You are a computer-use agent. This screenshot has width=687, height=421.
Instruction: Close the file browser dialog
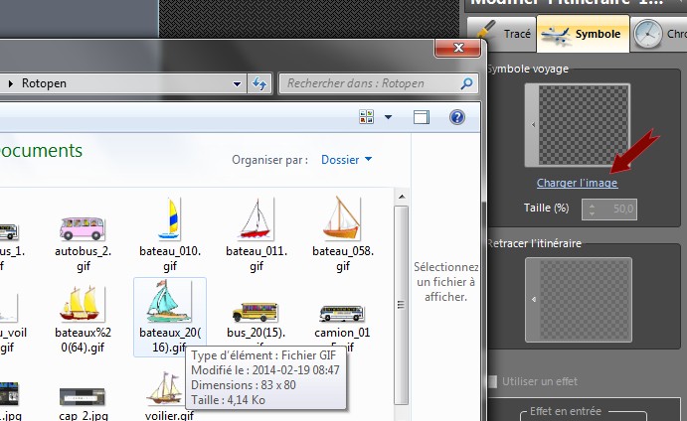click(x=458, y=48)
